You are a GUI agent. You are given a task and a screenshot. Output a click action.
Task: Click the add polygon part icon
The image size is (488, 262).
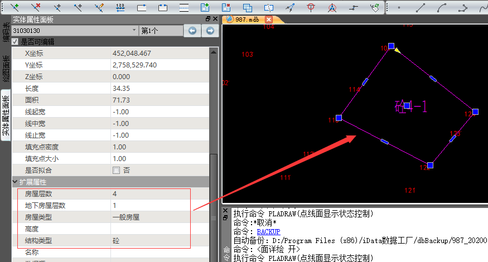coord(205,7)
